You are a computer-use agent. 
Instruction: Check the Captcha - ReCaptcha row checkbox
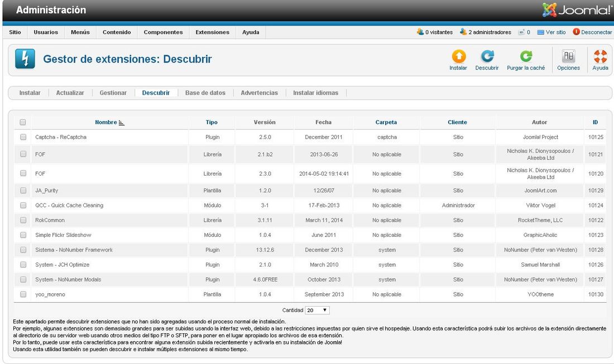[x=23, y=137]
